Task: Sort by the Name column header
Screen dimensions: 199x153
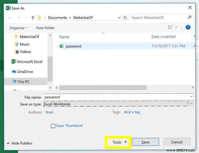Action: 64,37
